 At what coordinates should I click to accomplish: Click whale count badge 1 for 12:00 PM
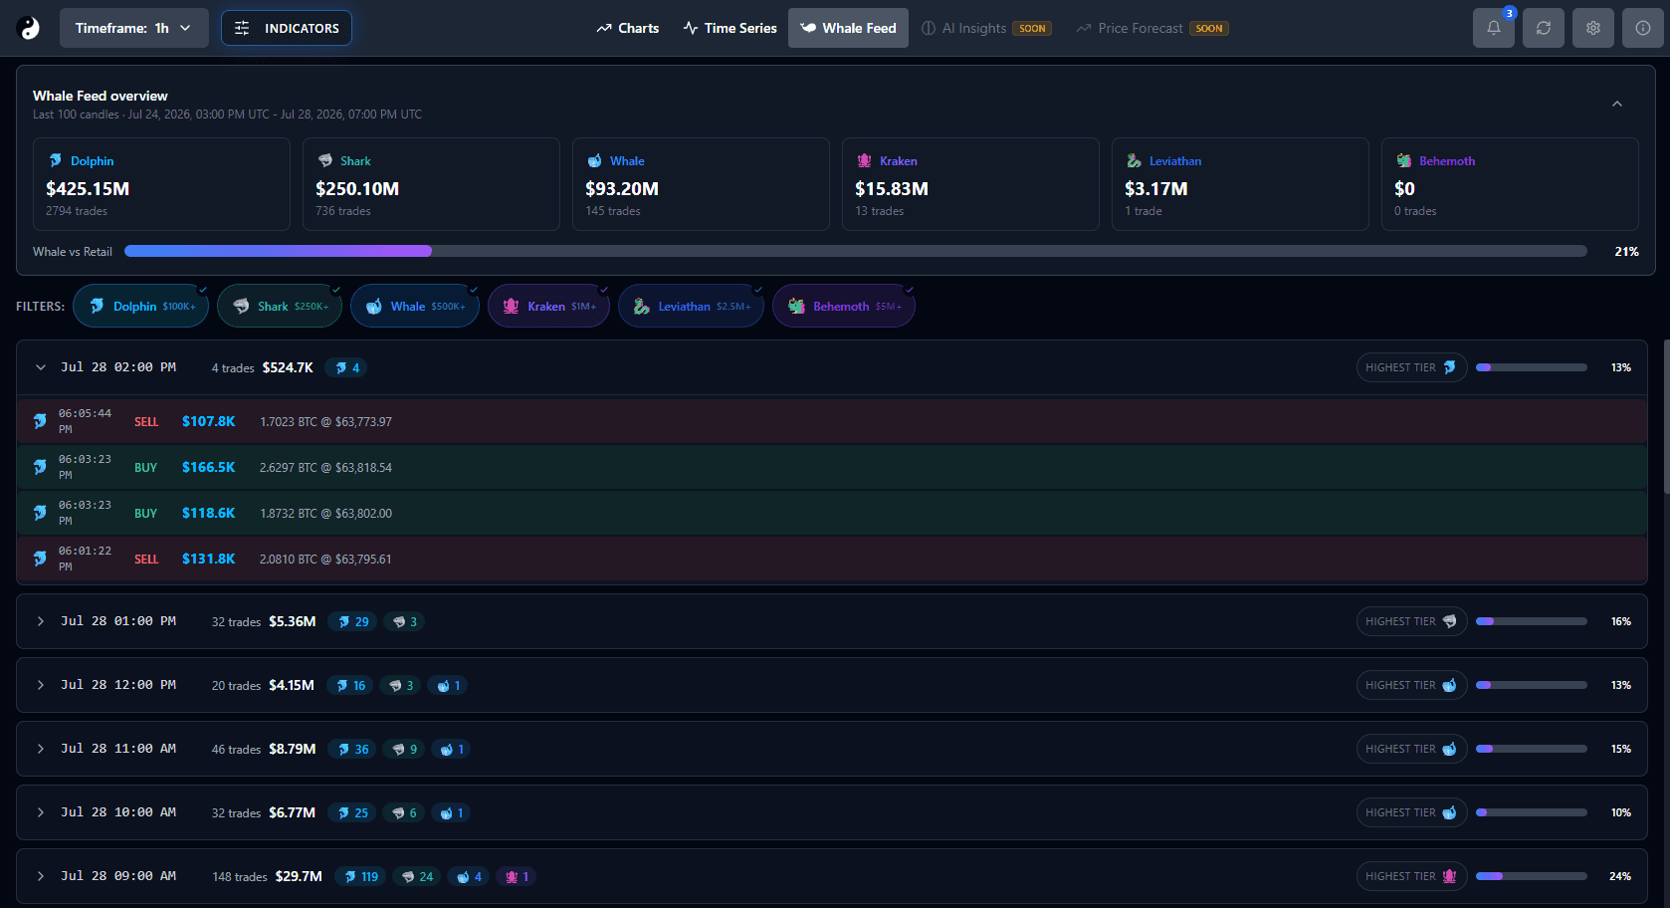(449, 685)
